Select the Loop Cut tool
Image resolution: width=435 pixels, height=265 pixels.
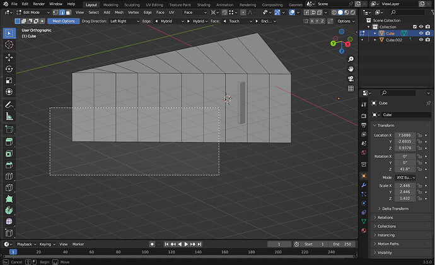coord(9,177)
